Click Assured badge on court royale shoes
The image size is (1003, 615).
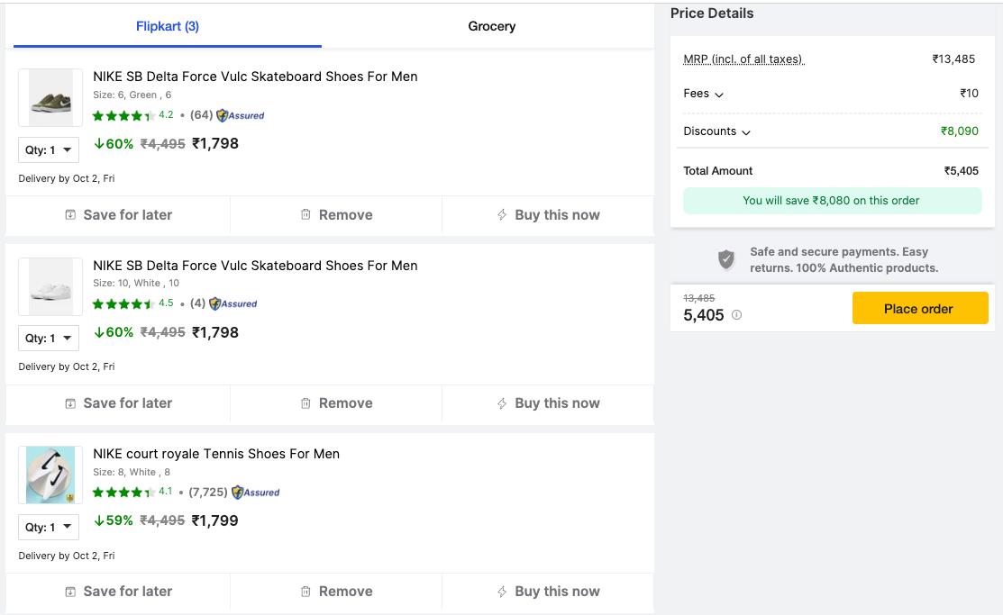pyautogui.click(x=256, y=493)
